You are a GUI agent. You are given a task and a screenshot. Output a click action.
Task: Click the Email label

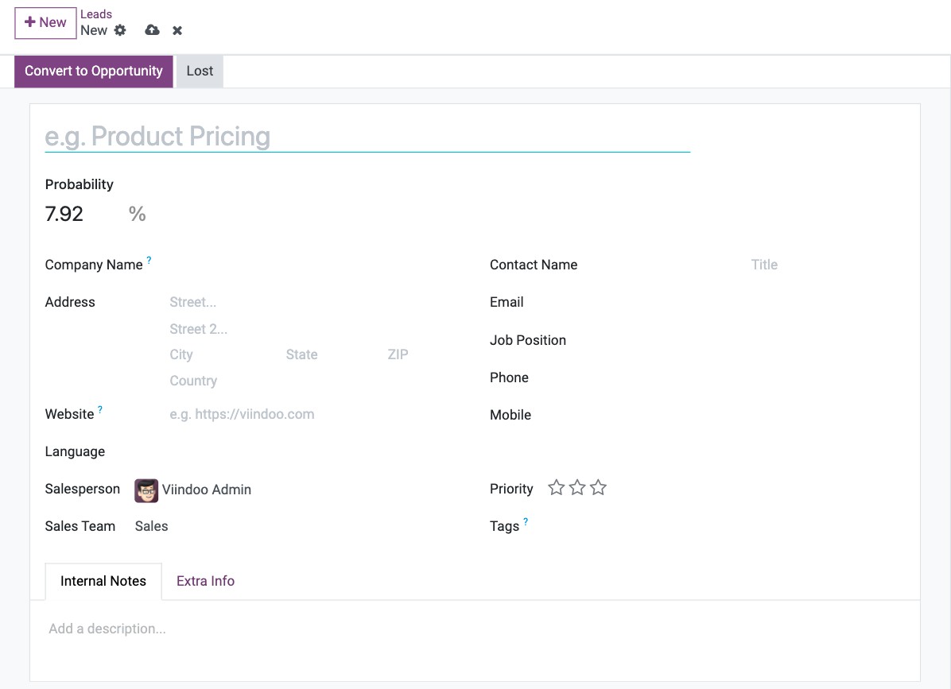click(x=507, y=303)
